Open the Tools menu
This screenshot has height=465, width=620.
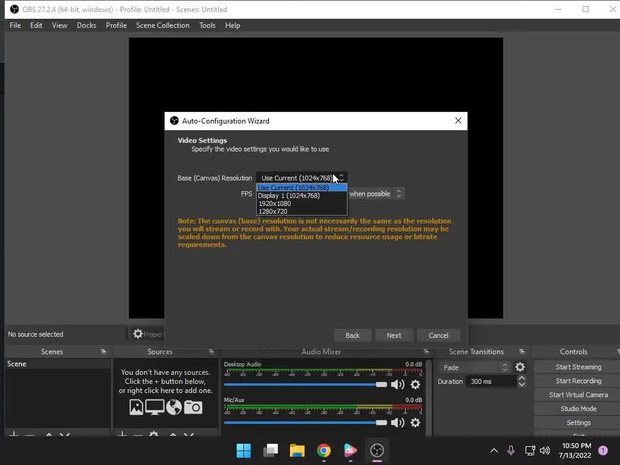coord(207,25)
